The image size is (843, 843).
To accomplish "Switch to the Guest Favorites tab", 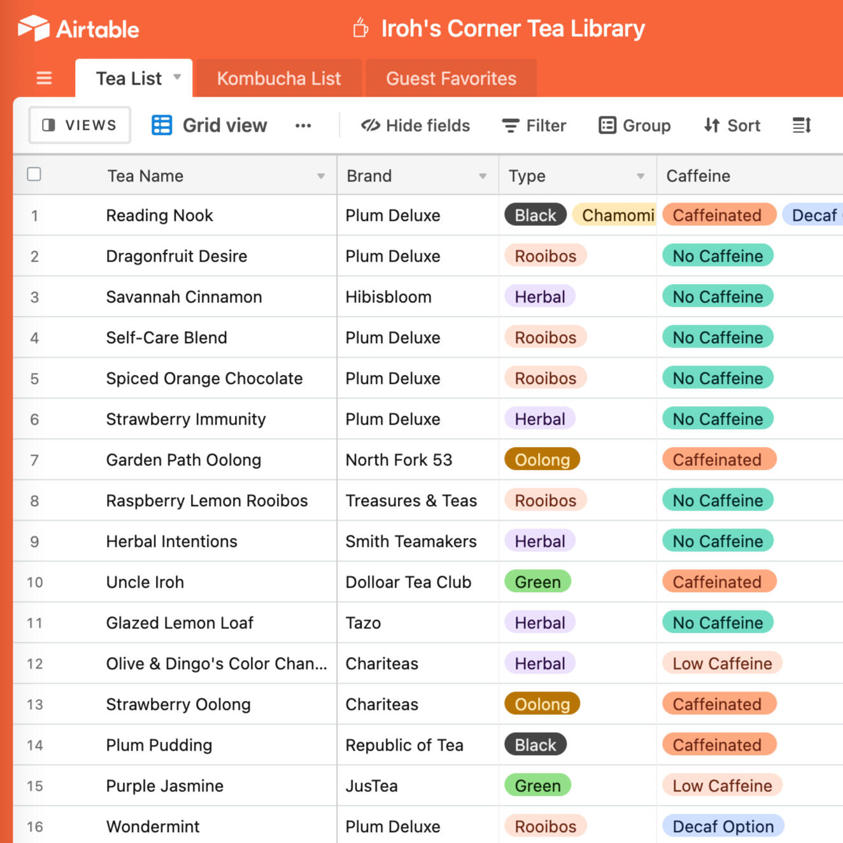I will pyautogui.click(x=451, y=78).
